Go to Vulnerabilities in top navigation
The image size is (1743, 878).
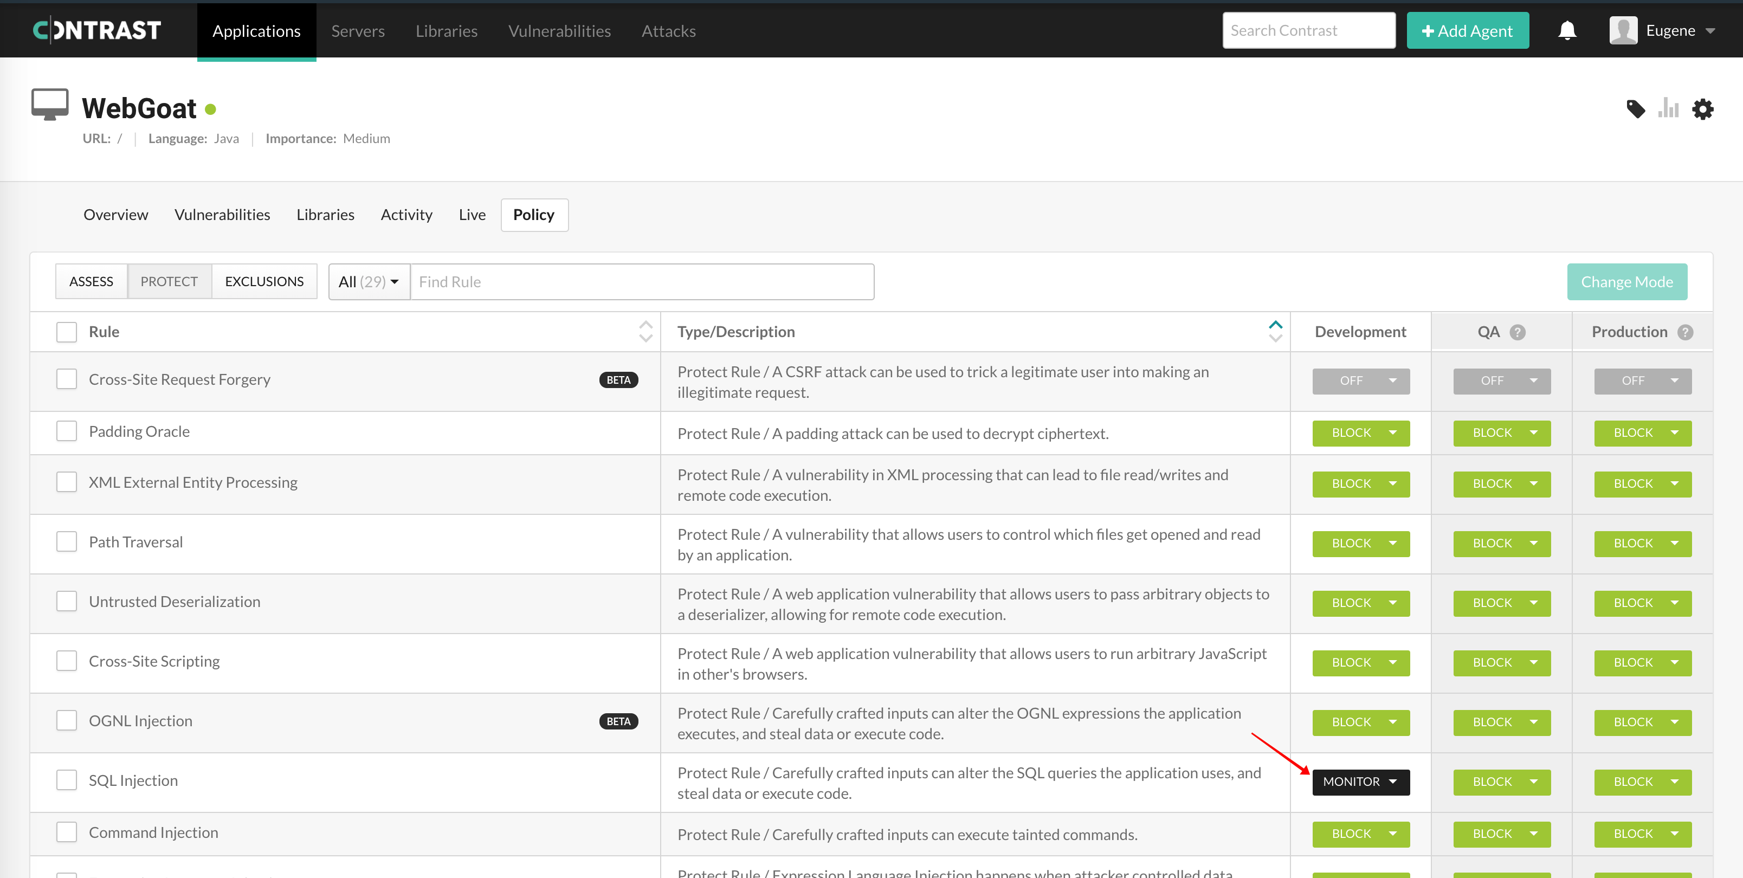(x=559, y=31)
